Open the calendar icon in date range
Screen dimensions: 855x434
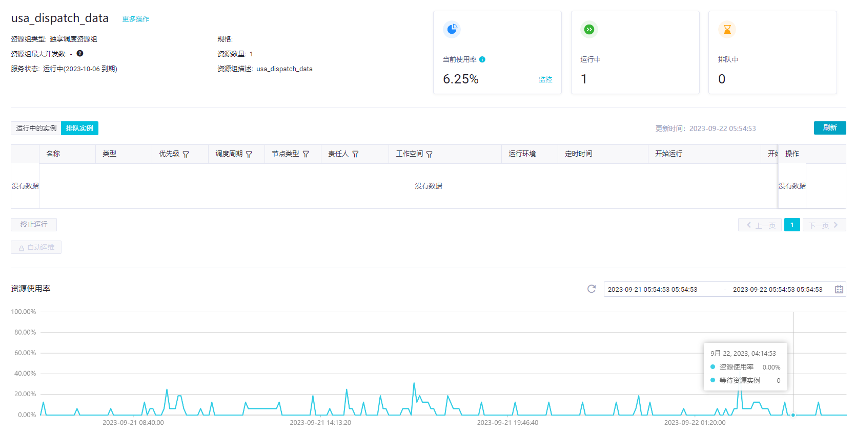coord(839,289)
